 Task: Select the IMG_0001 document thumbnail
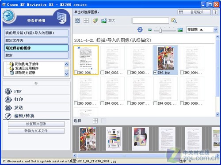[86, 58]
